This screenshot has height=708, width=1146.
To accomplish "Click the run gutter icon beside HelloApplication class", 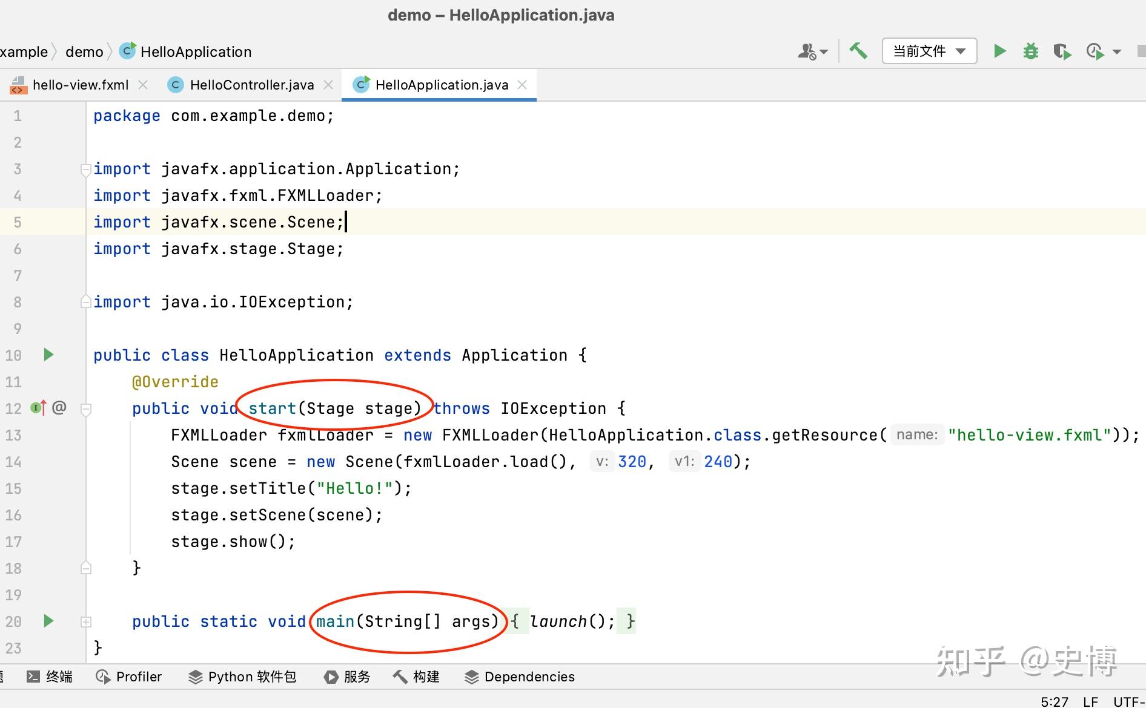I will [48, 355].
